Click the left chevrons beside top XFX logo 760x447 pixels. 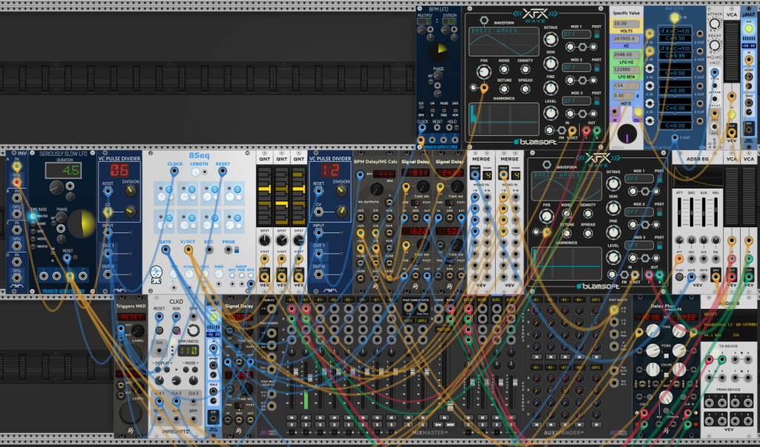coord(517,13)
